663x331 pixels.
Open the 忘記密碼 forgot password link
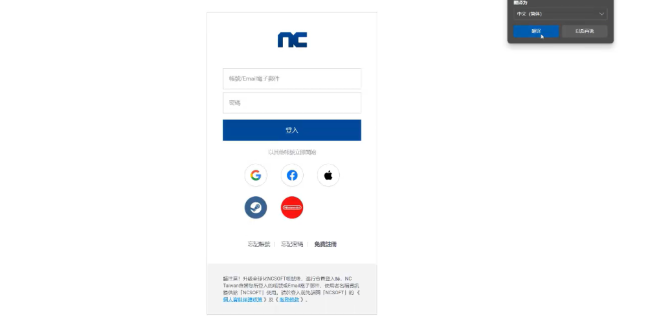click(292, 244)
